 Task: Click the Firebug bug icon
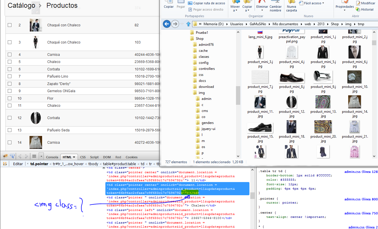pyautogui.click(x=5, y=156)
